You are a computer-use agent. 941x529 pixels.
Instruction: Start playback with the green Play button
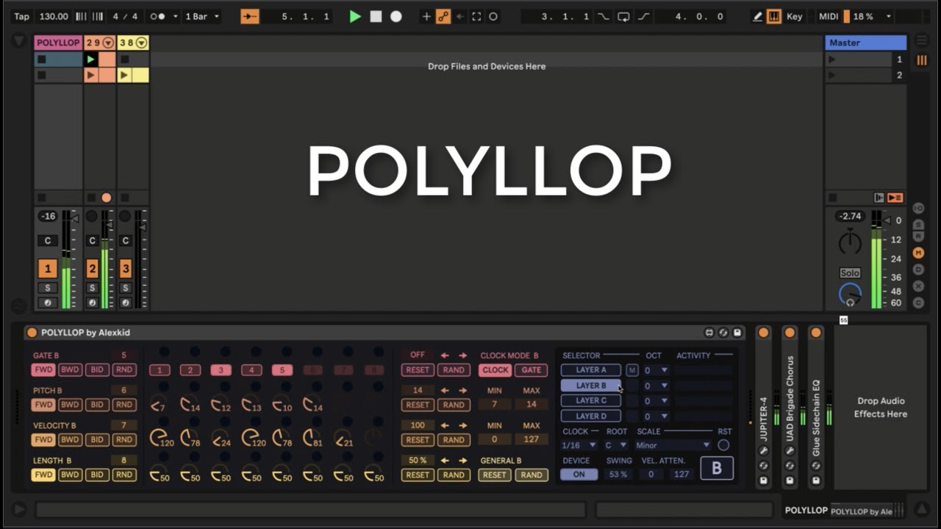tap(355, 16)
